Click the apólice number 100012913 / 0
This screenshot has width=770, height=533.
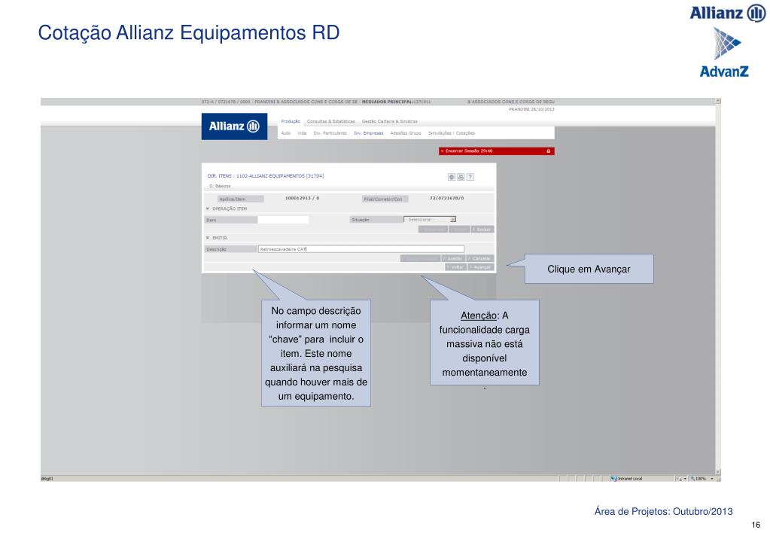302,198
